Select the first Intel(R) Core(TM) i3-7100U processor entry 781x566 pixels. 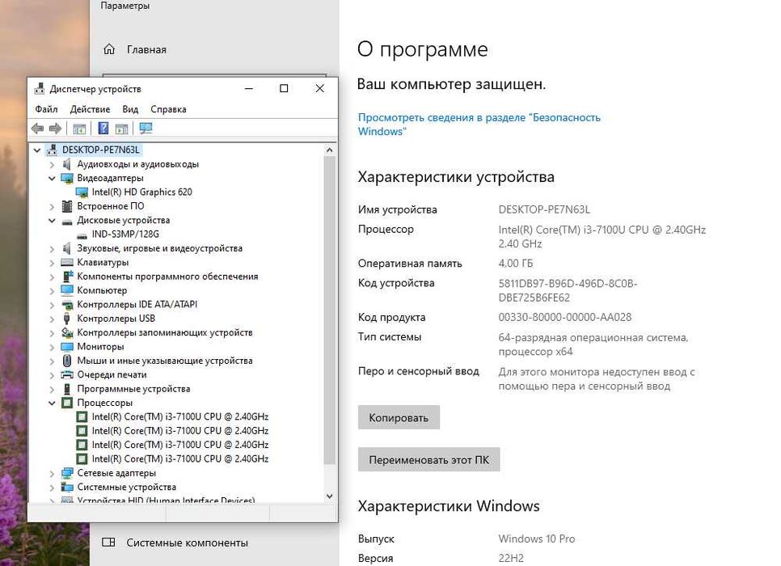(x=179, y=416)
